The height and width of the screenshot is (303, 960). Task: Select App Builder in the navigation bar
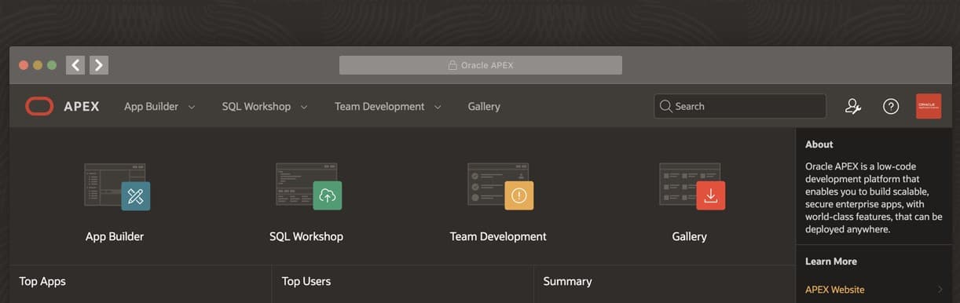pos(151,106)
